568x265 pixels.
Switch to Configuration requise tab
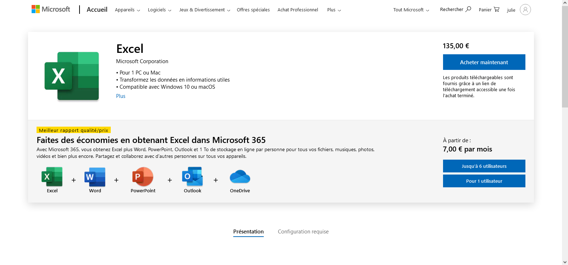pos(303,232)
